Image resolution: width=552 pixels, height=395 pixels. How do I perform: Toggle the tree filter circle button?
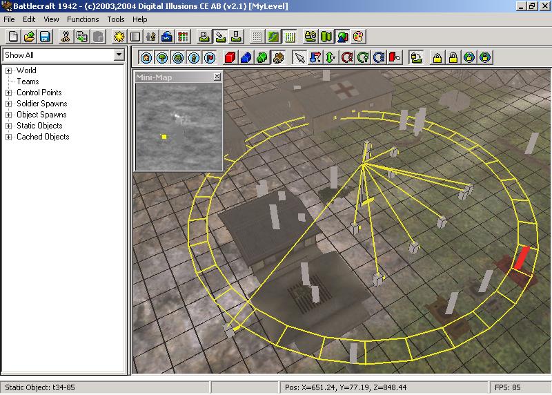162,57
